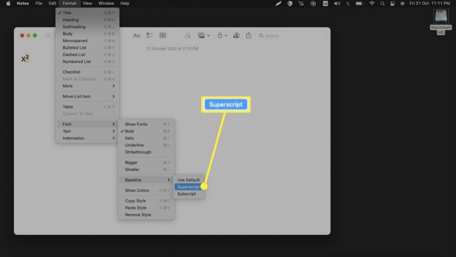The width and height of the screenshot is (456, 257).
Task: Click the Siri icon in menu bar
Action: coord(402,4)
